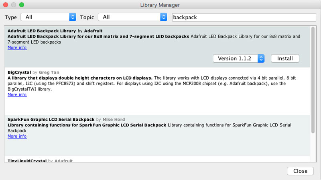Install the Adafruit LED Backpack Library

pos(285,58)
